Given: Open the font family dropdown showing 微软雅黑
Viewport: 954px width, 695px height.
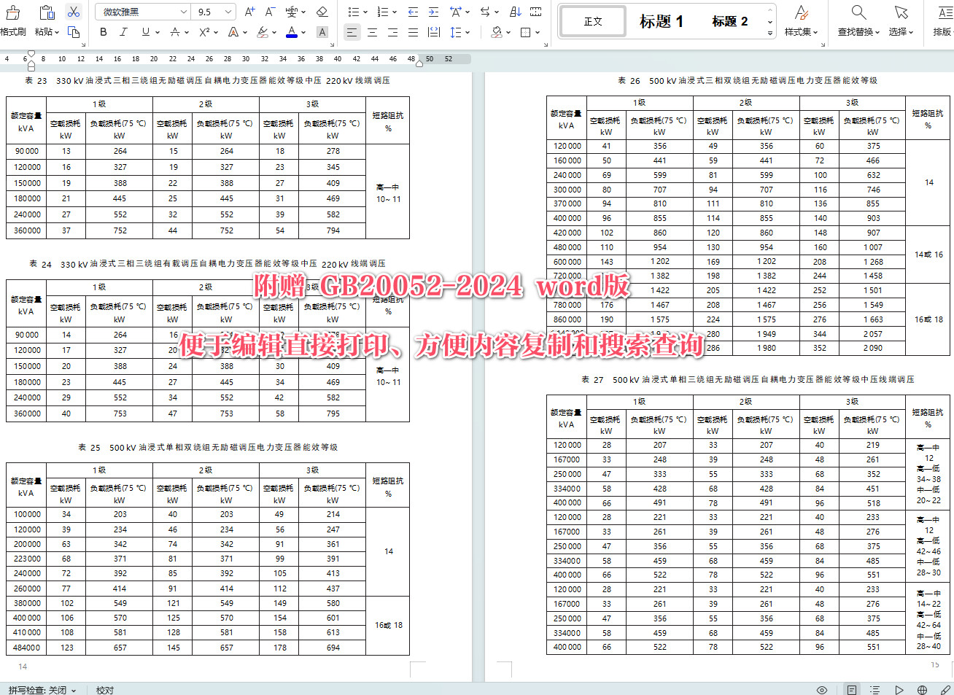Looking at the screenshot, I should (x=141, y=12).
